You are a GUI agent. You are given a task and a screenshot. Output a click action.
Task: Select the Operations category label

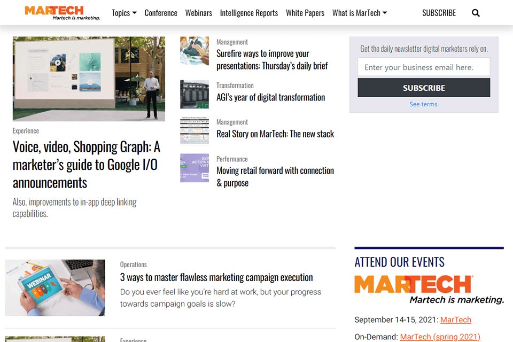[x=133, y=265]
